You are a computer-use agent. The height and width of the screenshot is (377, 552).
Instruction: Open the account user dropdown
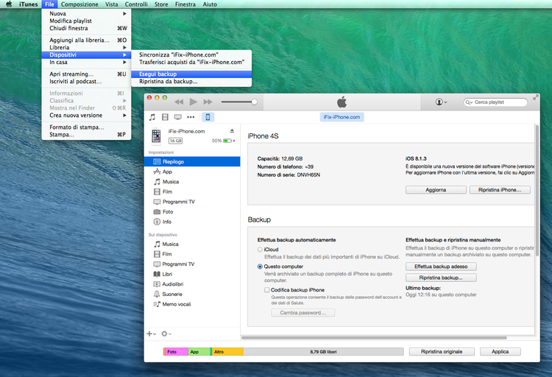tap(442, 102)
